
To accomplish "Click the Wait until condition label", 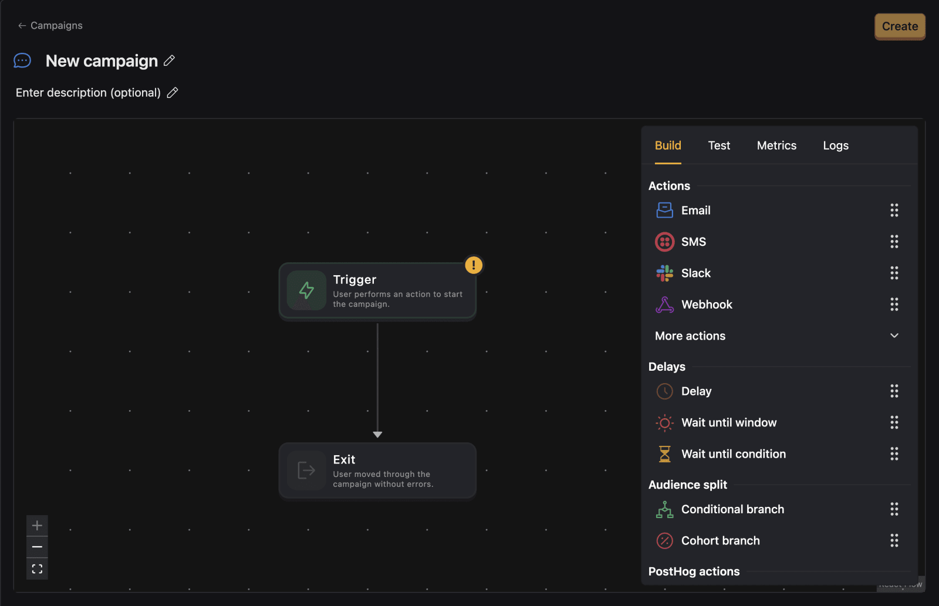I will point(734,454).
